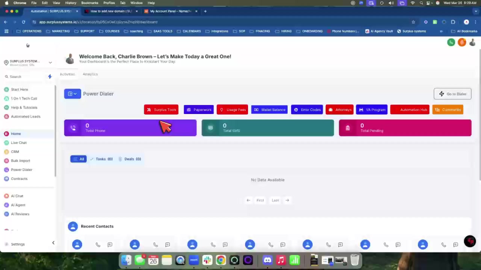This screenshot has height=270, width=481.
Task: Click the red Surplus Tools button
Action: (161, 110)
